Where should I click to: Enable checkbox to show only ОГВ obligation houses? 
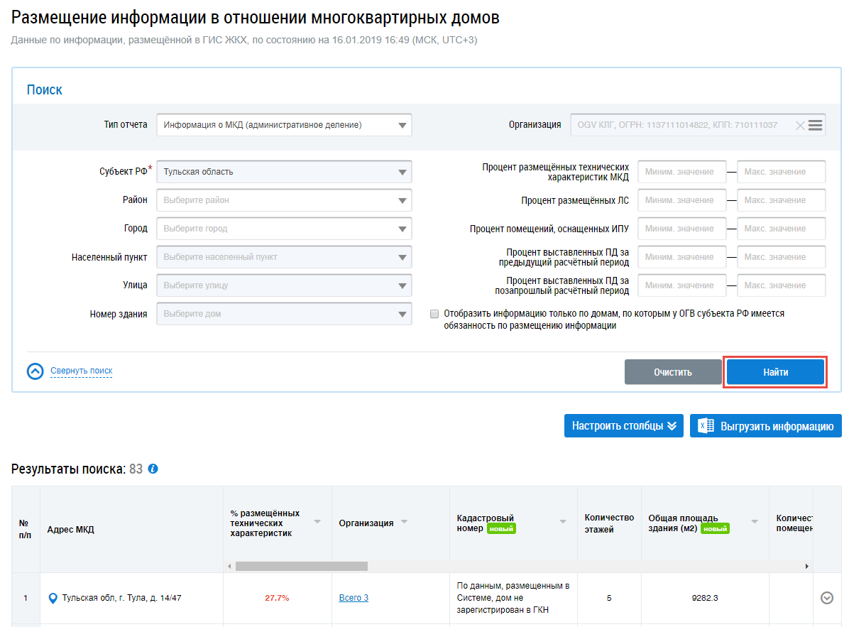[x=434, y=313]
